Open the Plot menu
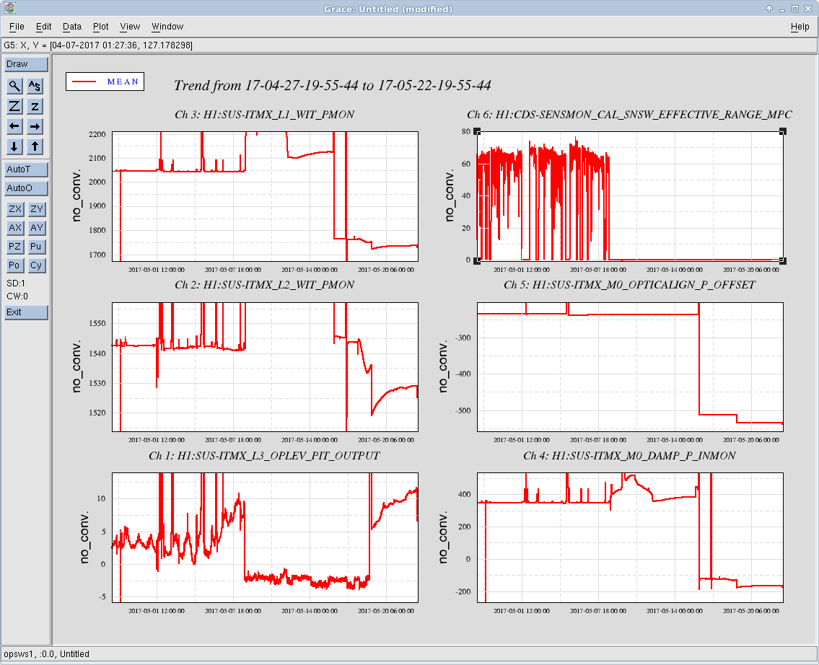This screenshot has width=819, height=665. pyautogui.click(x=101, y=27)
